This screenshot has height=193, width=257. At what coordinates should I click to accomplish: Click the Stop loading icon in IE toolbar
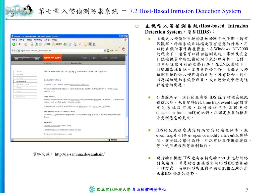(x=32, y=44)
